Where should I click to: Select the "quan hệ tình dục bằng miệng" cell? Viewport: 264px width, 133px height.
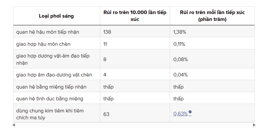pyautogui.click(x=50, y=98)
